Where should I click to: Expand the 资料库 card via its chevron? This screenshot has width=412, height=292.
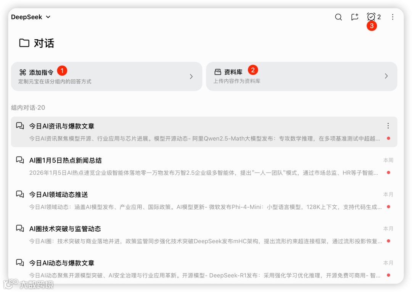(386, 76)
